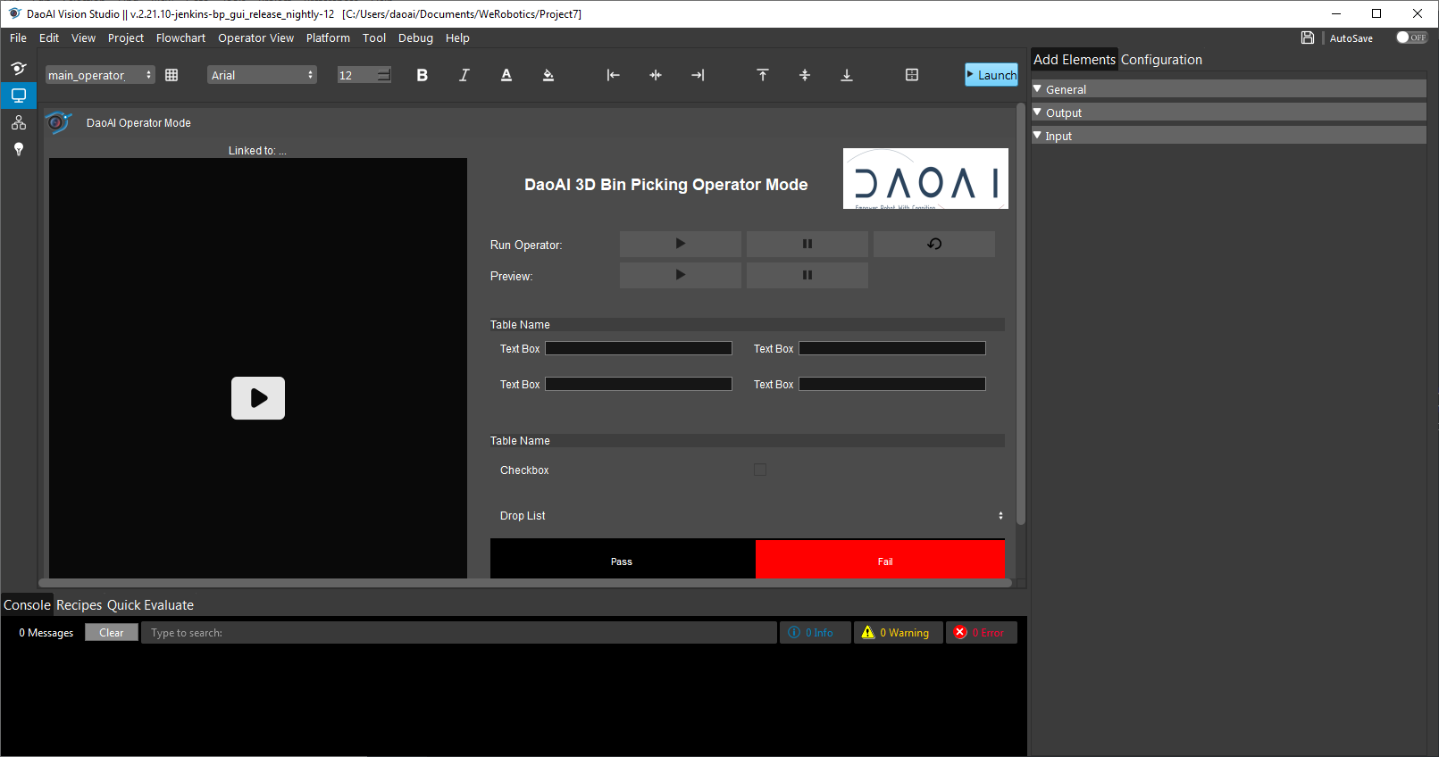This screenshot has height=757, width=1439.
Task: Click the operator view horizontal scrollbar
Action: (x=525, y=583)
